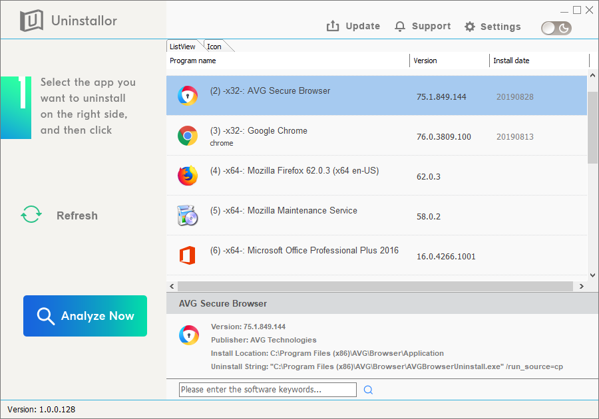Minimize the Uninstallor window
Screen dimensions: 599x419
(564, 11)
